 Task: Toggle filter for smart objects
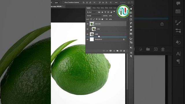(111, 12)
